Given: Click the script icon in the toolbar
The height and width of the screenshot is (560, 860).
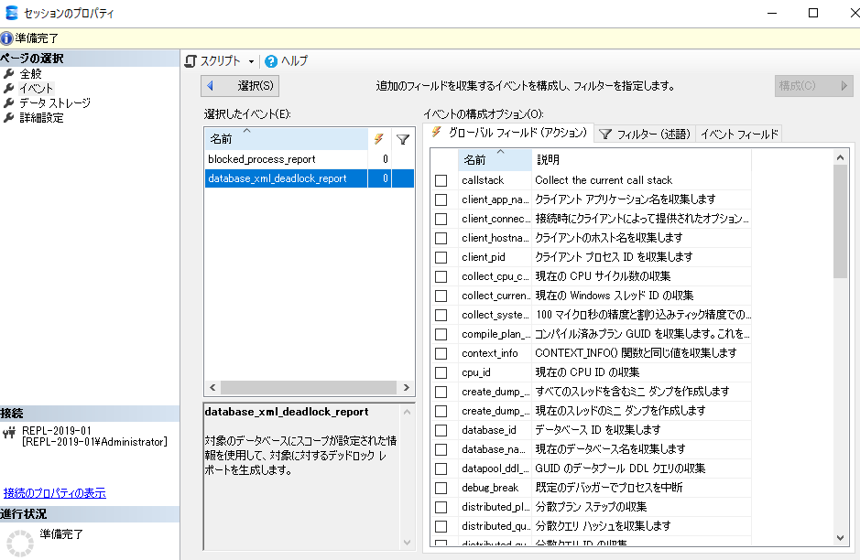Looking at the screenshot, I should point(191,61).
